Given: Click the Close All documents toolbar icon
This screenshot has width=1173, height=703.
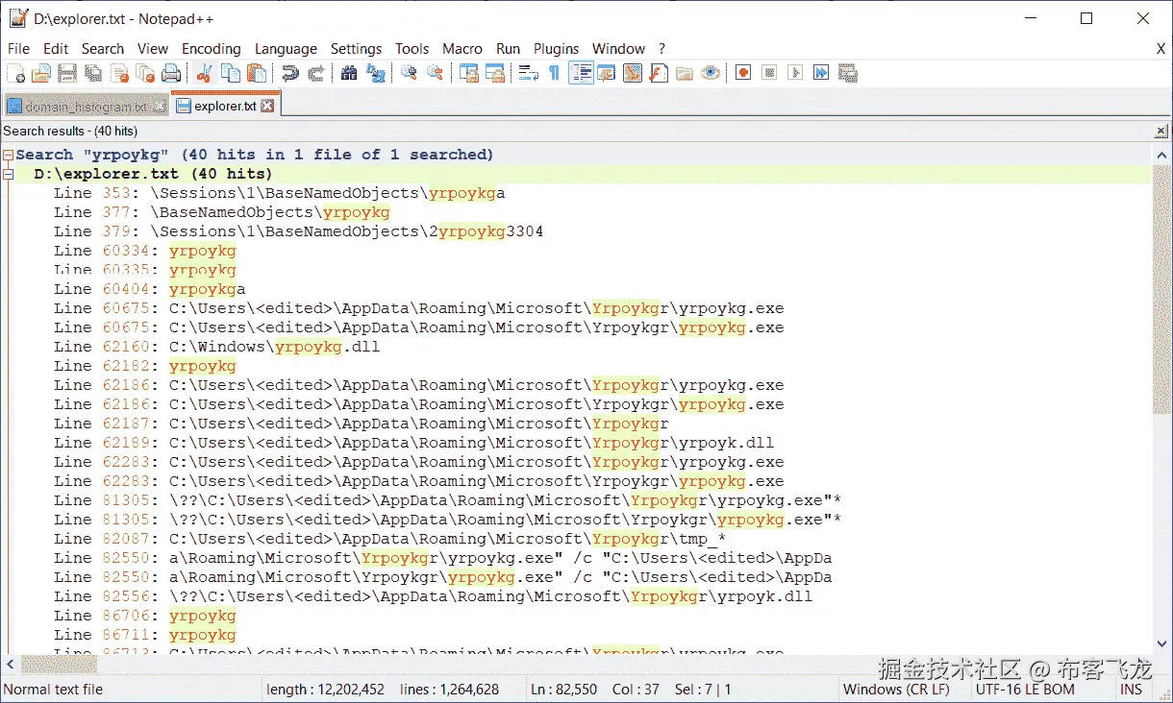Looking at the screenshot, I should (145, 73).
